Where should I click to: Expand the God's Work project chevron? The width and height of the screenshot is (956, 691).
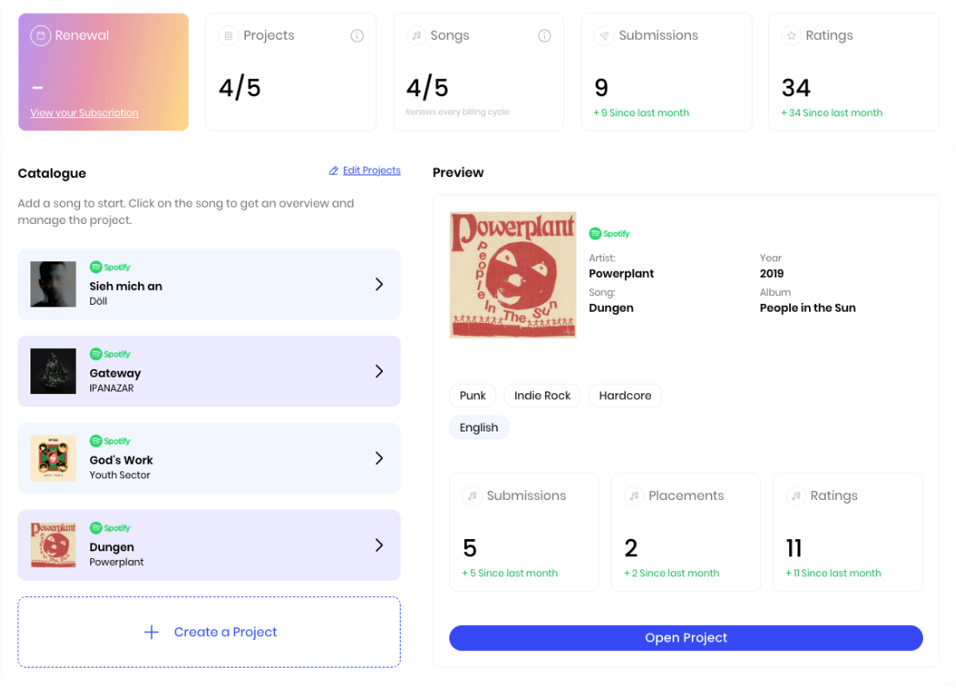click(x=379, y=458)
